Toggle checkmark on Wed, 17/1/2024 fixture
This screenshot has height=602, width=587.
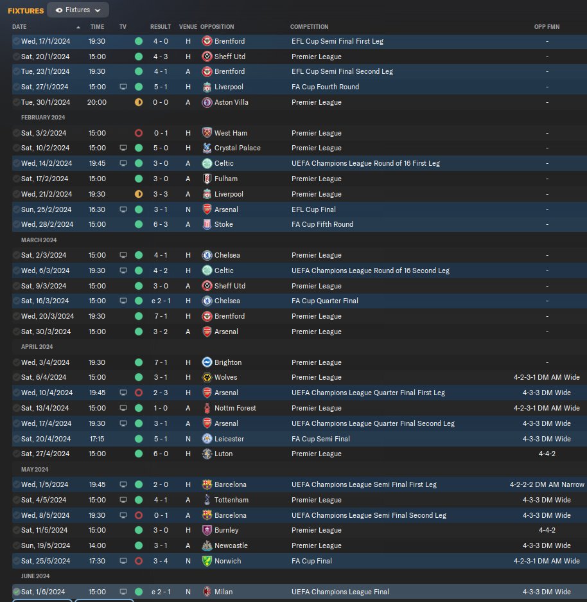[17, 41]
